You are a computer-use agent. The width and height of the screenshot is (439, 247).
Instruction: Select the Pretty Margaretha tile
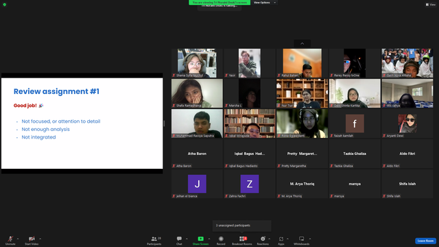click(302, 154)
